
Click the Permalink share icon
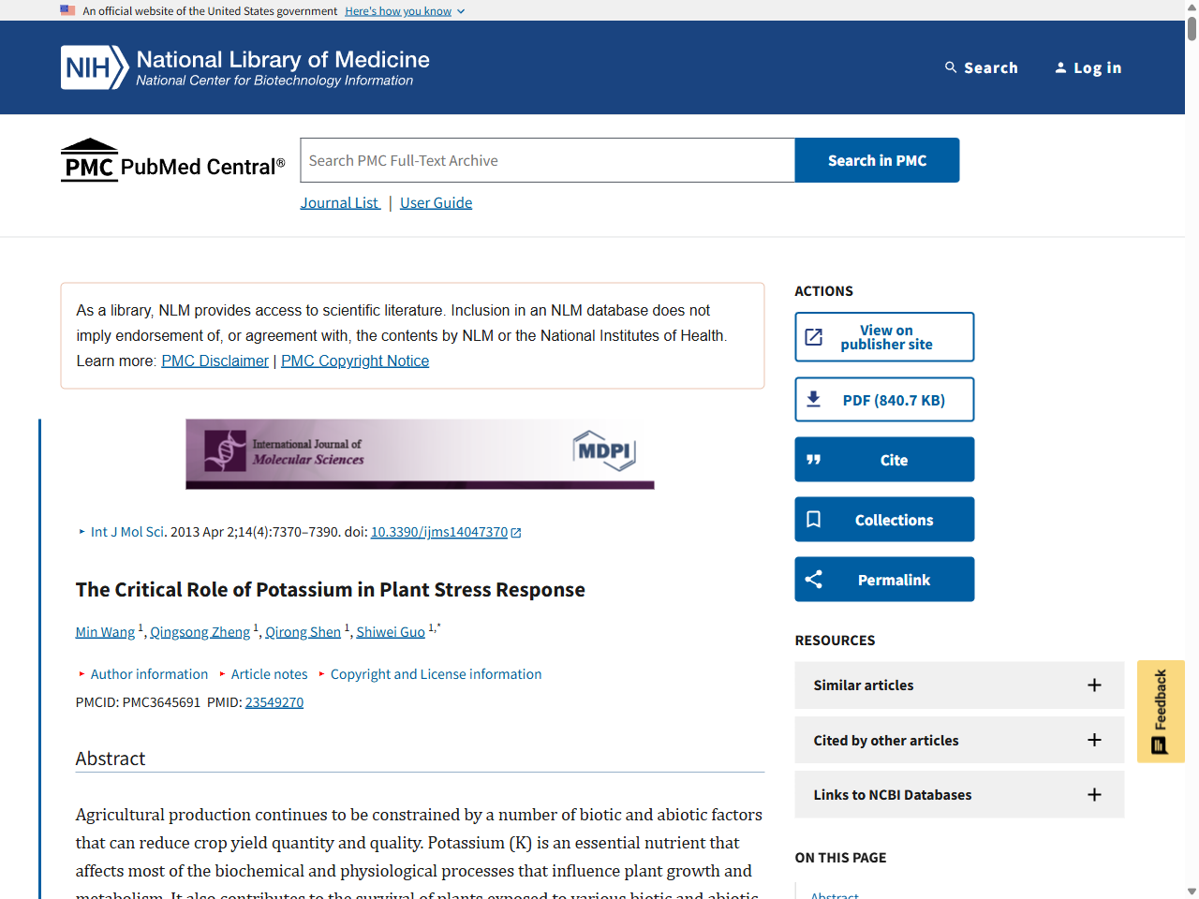coord(814,580)
